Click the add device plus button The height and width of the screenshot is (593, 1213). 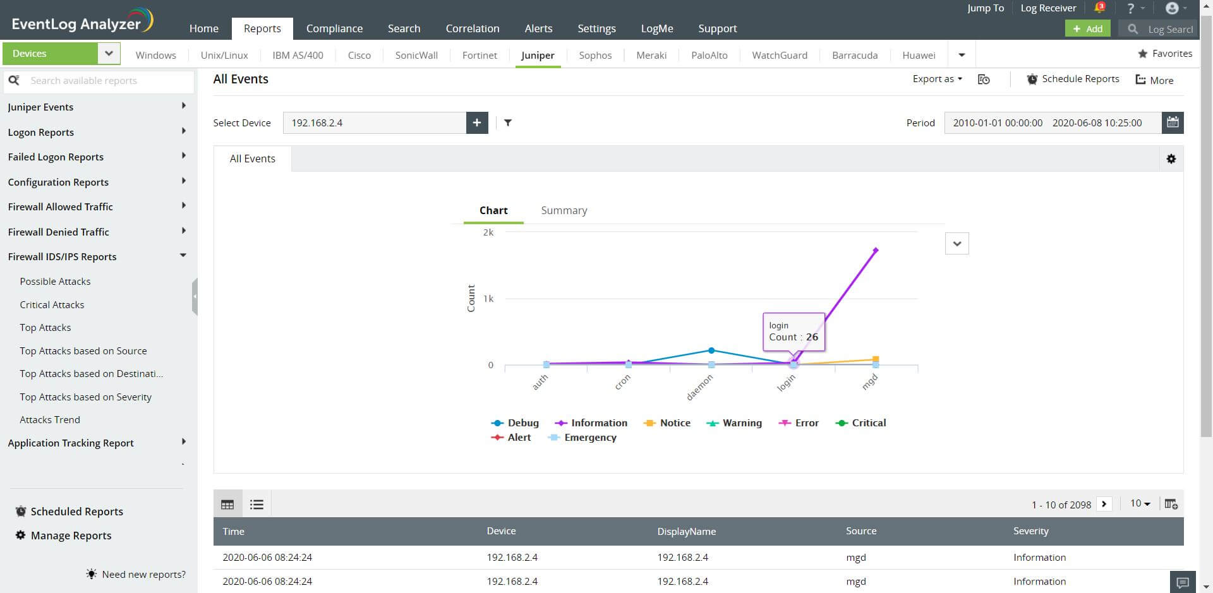point(477,123)
